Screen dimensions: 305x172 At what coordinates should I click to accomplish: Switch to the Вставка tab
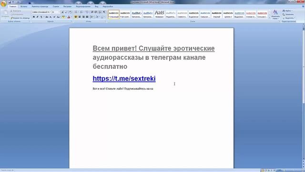[24, 6]
